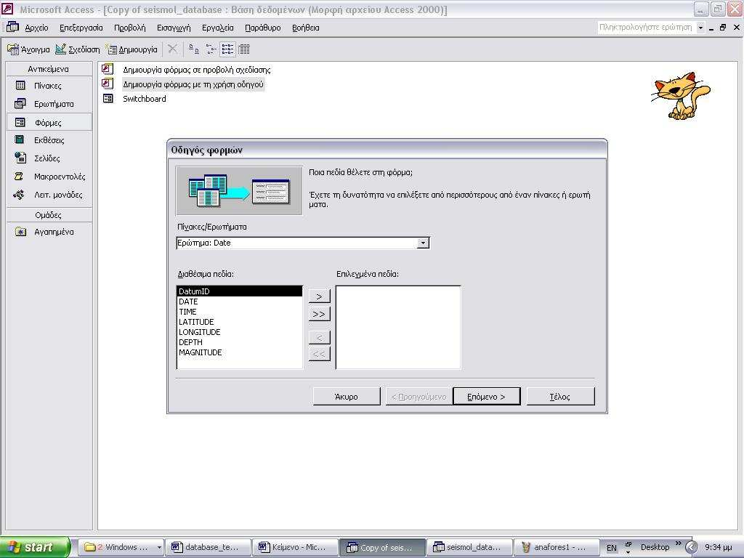This screenshot has width=744, height=558.
Task: Expand the Πίνακες/Ερωτήματα combo box arrow
Action: [422, 243]
